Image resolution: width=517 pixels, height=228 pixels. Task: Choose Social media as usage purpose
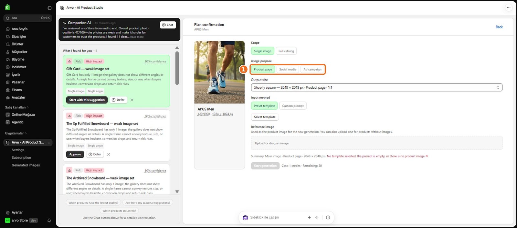(288, 70)
